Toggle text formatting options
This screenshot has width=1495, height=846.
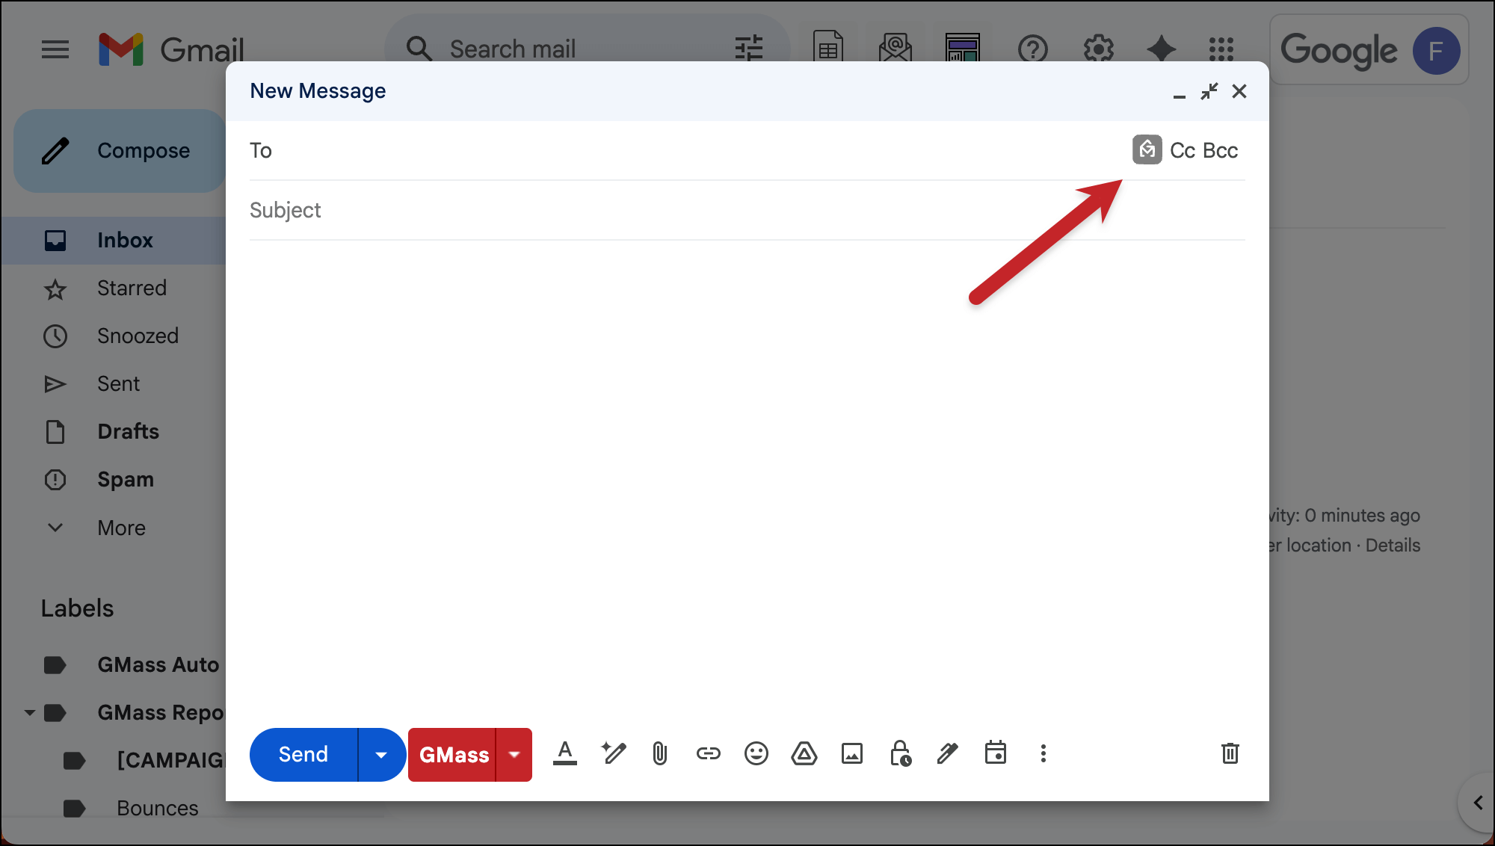coord(565,753)
